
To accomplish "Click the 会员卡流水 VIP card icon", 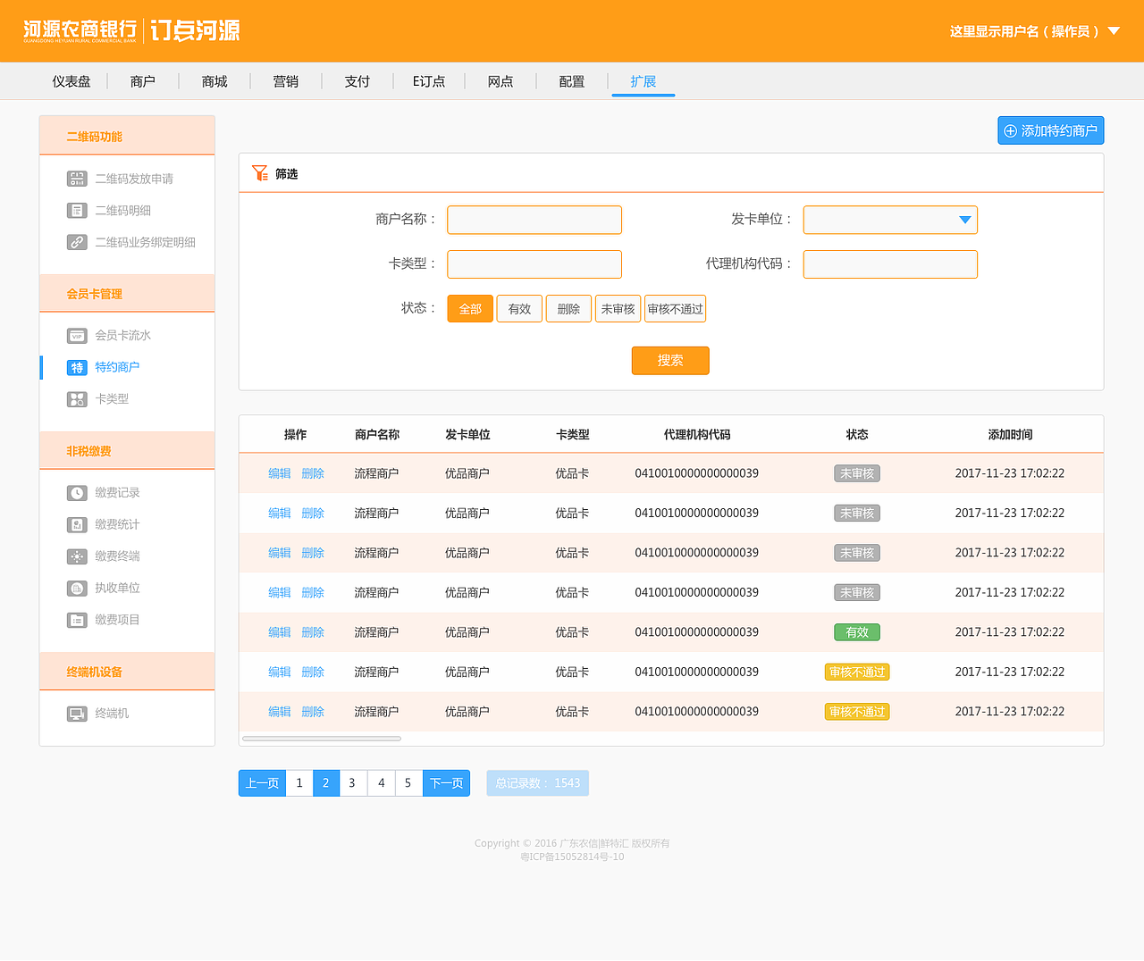I will click(x=77, y=336).
